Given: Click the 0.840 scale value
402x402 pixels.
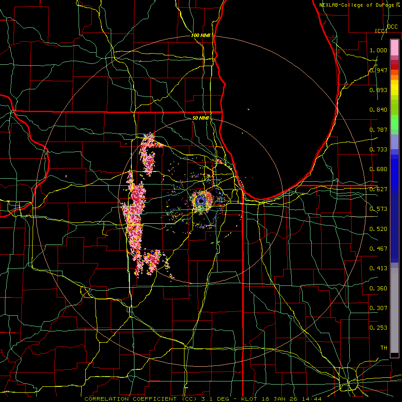Looking at the screenshot, I should 378,110.
